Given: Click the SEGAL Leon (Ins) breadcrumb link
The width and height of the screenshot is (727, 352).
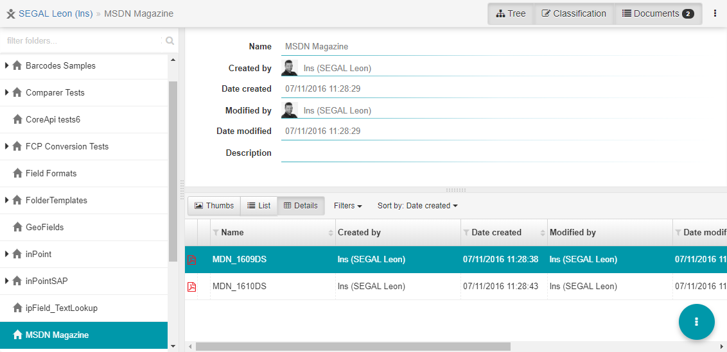Looking at the screenshot, I should point(55,13).
